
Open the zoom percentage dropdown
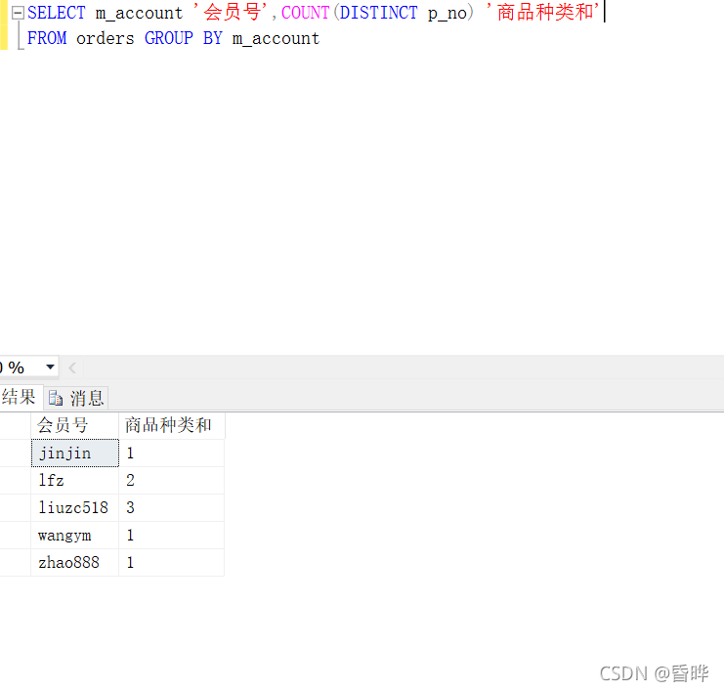coord(50,367)
